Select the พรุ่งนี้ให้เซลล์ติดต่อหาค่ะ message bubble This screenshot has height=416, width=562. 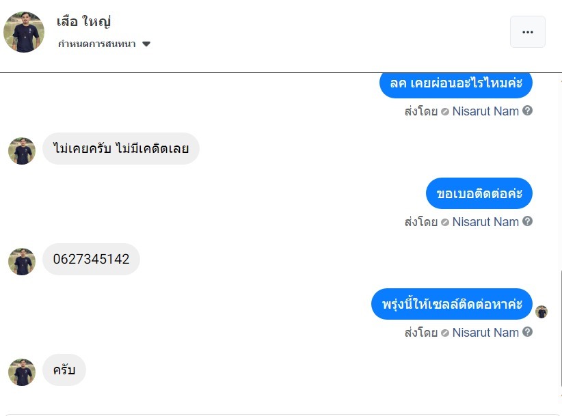(x=452, y=304)
